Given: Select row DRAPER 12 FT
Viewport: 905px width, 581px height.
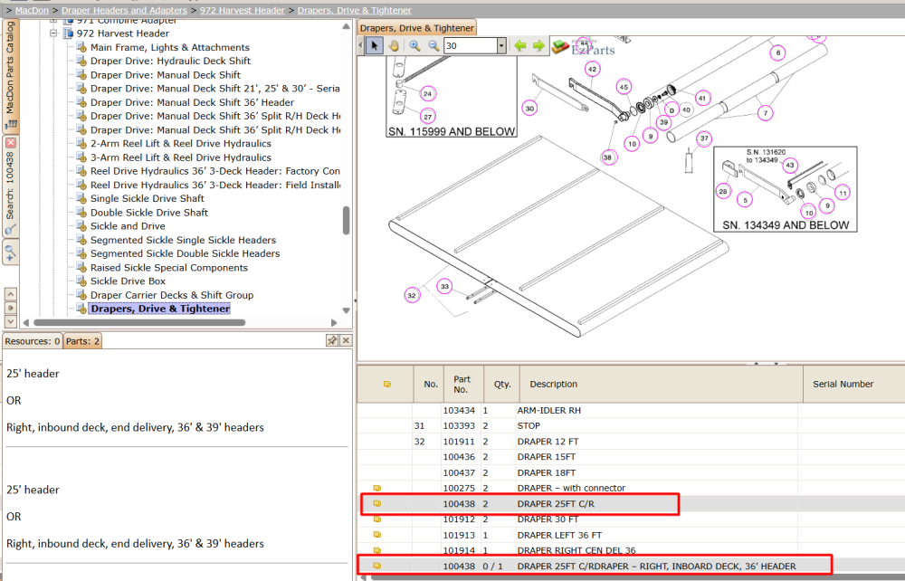Looking at the screenshot, I should pos(631,442).
